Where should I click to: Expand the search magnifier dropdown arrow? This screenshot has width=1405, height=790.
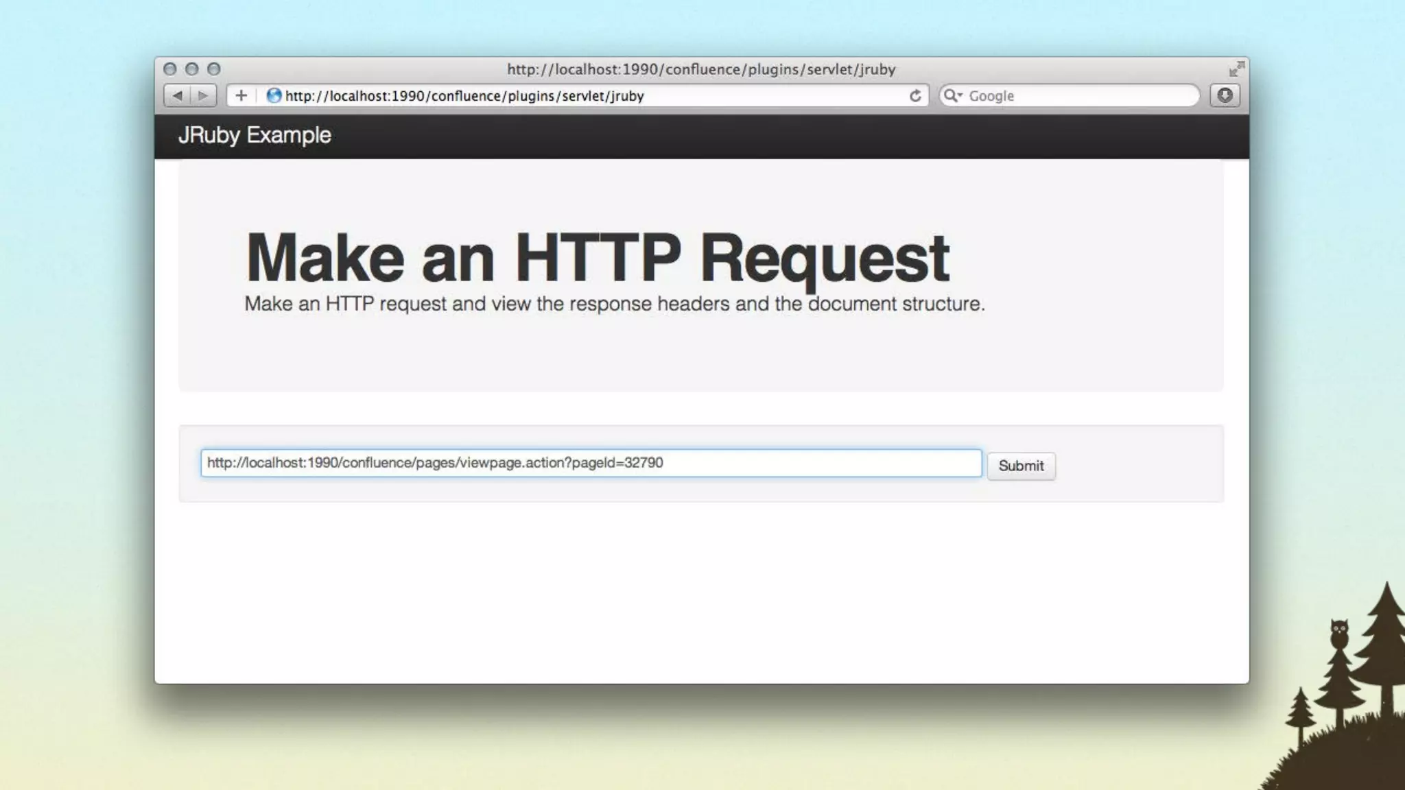(953, 96)
